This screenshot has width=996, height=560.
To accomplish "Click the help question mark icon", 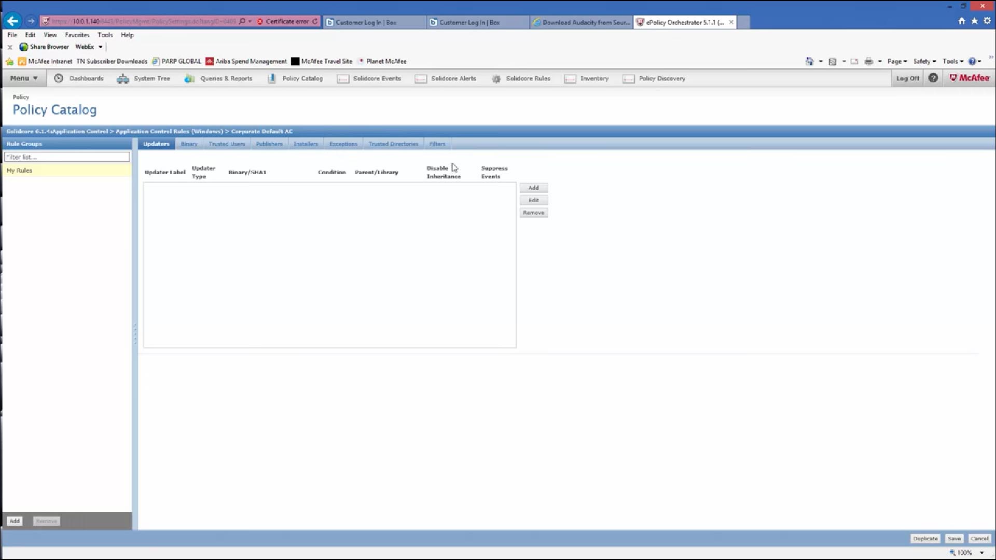I will [x=933, y=78].
